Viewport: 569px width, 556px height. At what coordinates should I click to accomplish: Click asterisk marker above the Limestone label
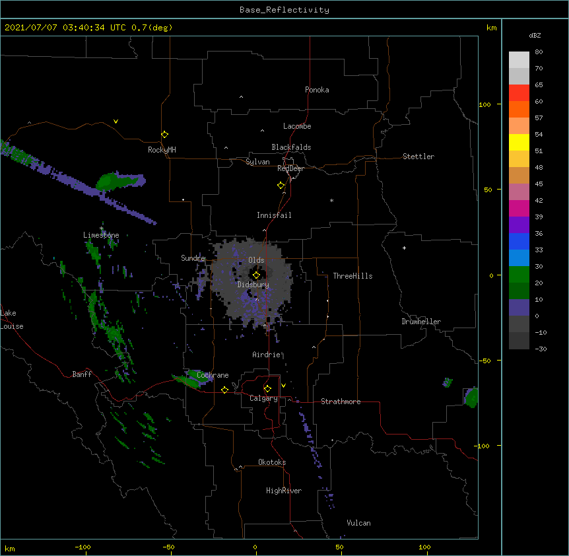102,228
